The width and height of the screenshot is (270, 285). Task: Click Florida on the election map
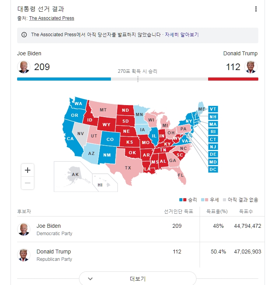[x=181, y=176]
